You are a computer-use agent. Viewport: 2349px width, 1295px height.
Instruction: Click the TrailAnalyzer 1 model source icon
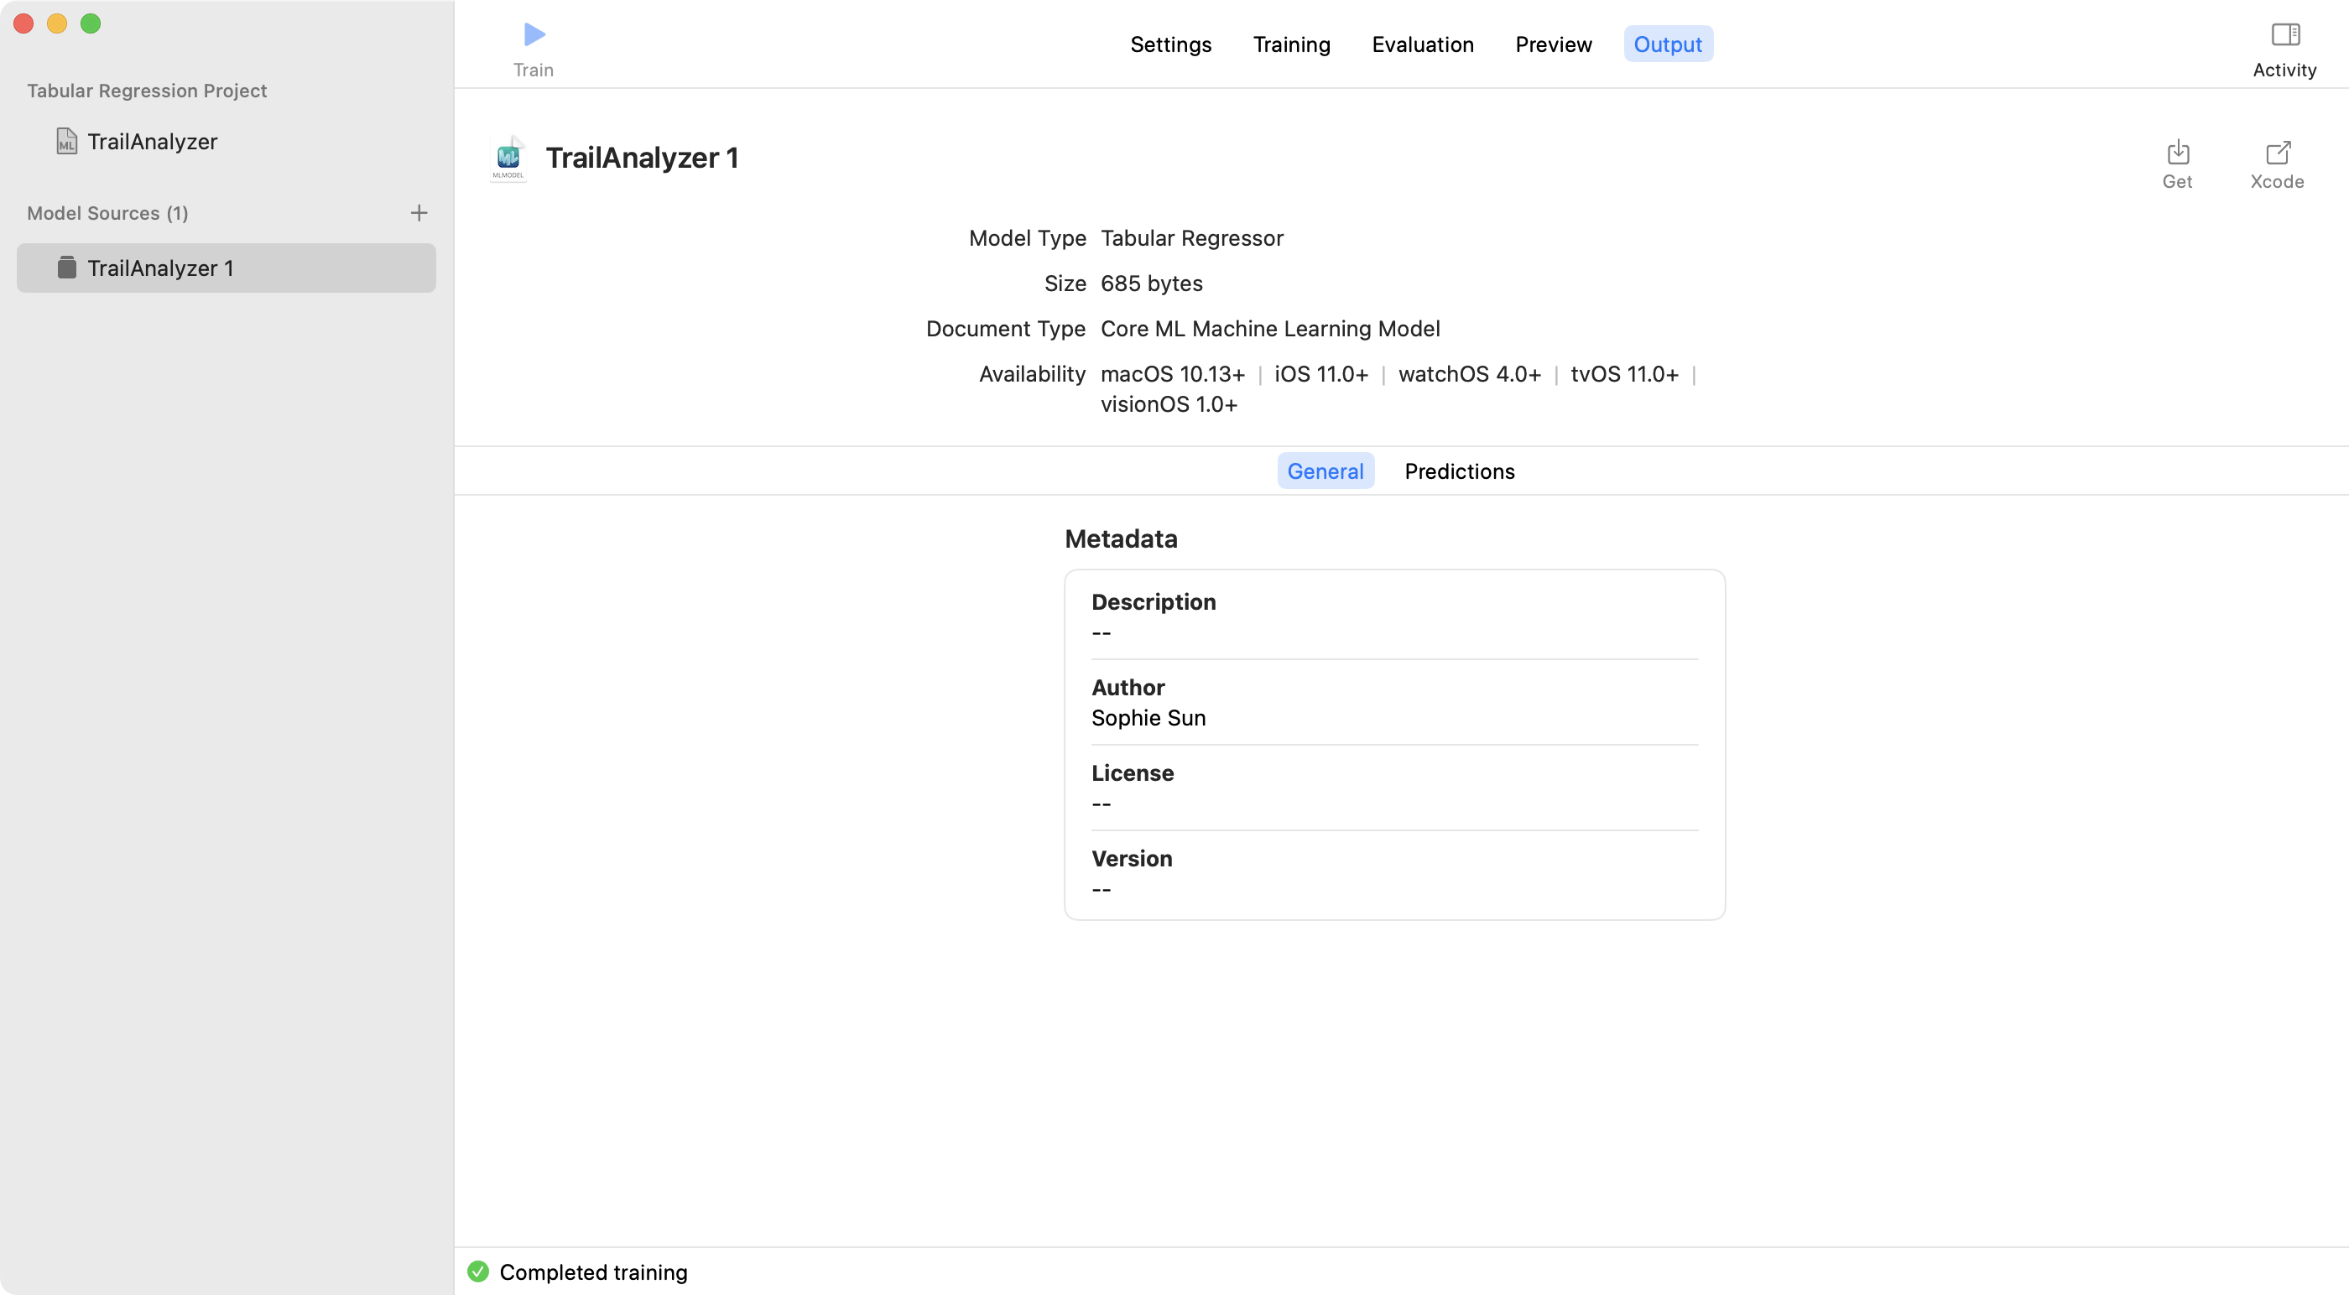pyautogui.click(x=66, y=268)
